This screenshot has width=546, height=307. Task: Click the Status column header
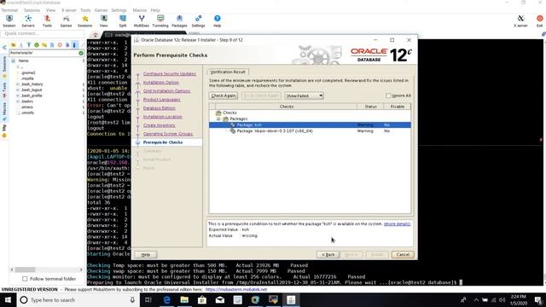(370, 107)
